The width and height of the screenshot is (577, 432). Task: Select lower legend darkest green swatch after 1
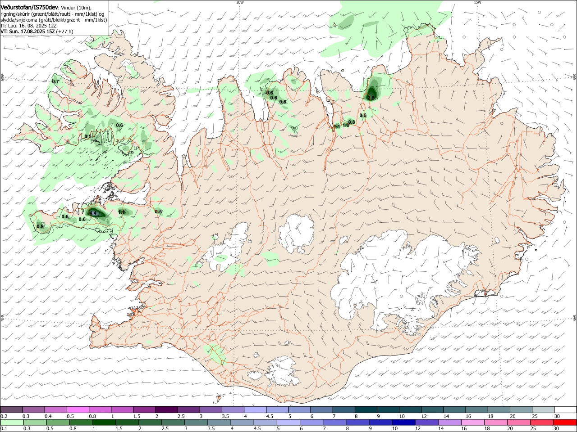103,423
